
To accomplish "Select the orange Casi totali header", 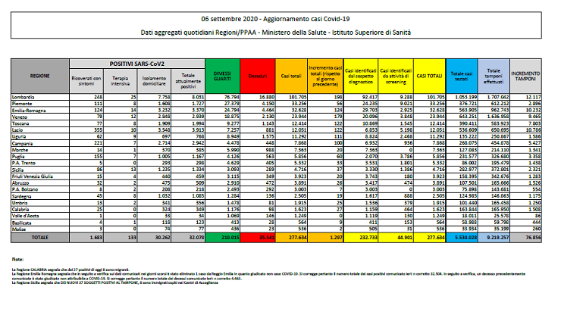I will click(289, 76).
